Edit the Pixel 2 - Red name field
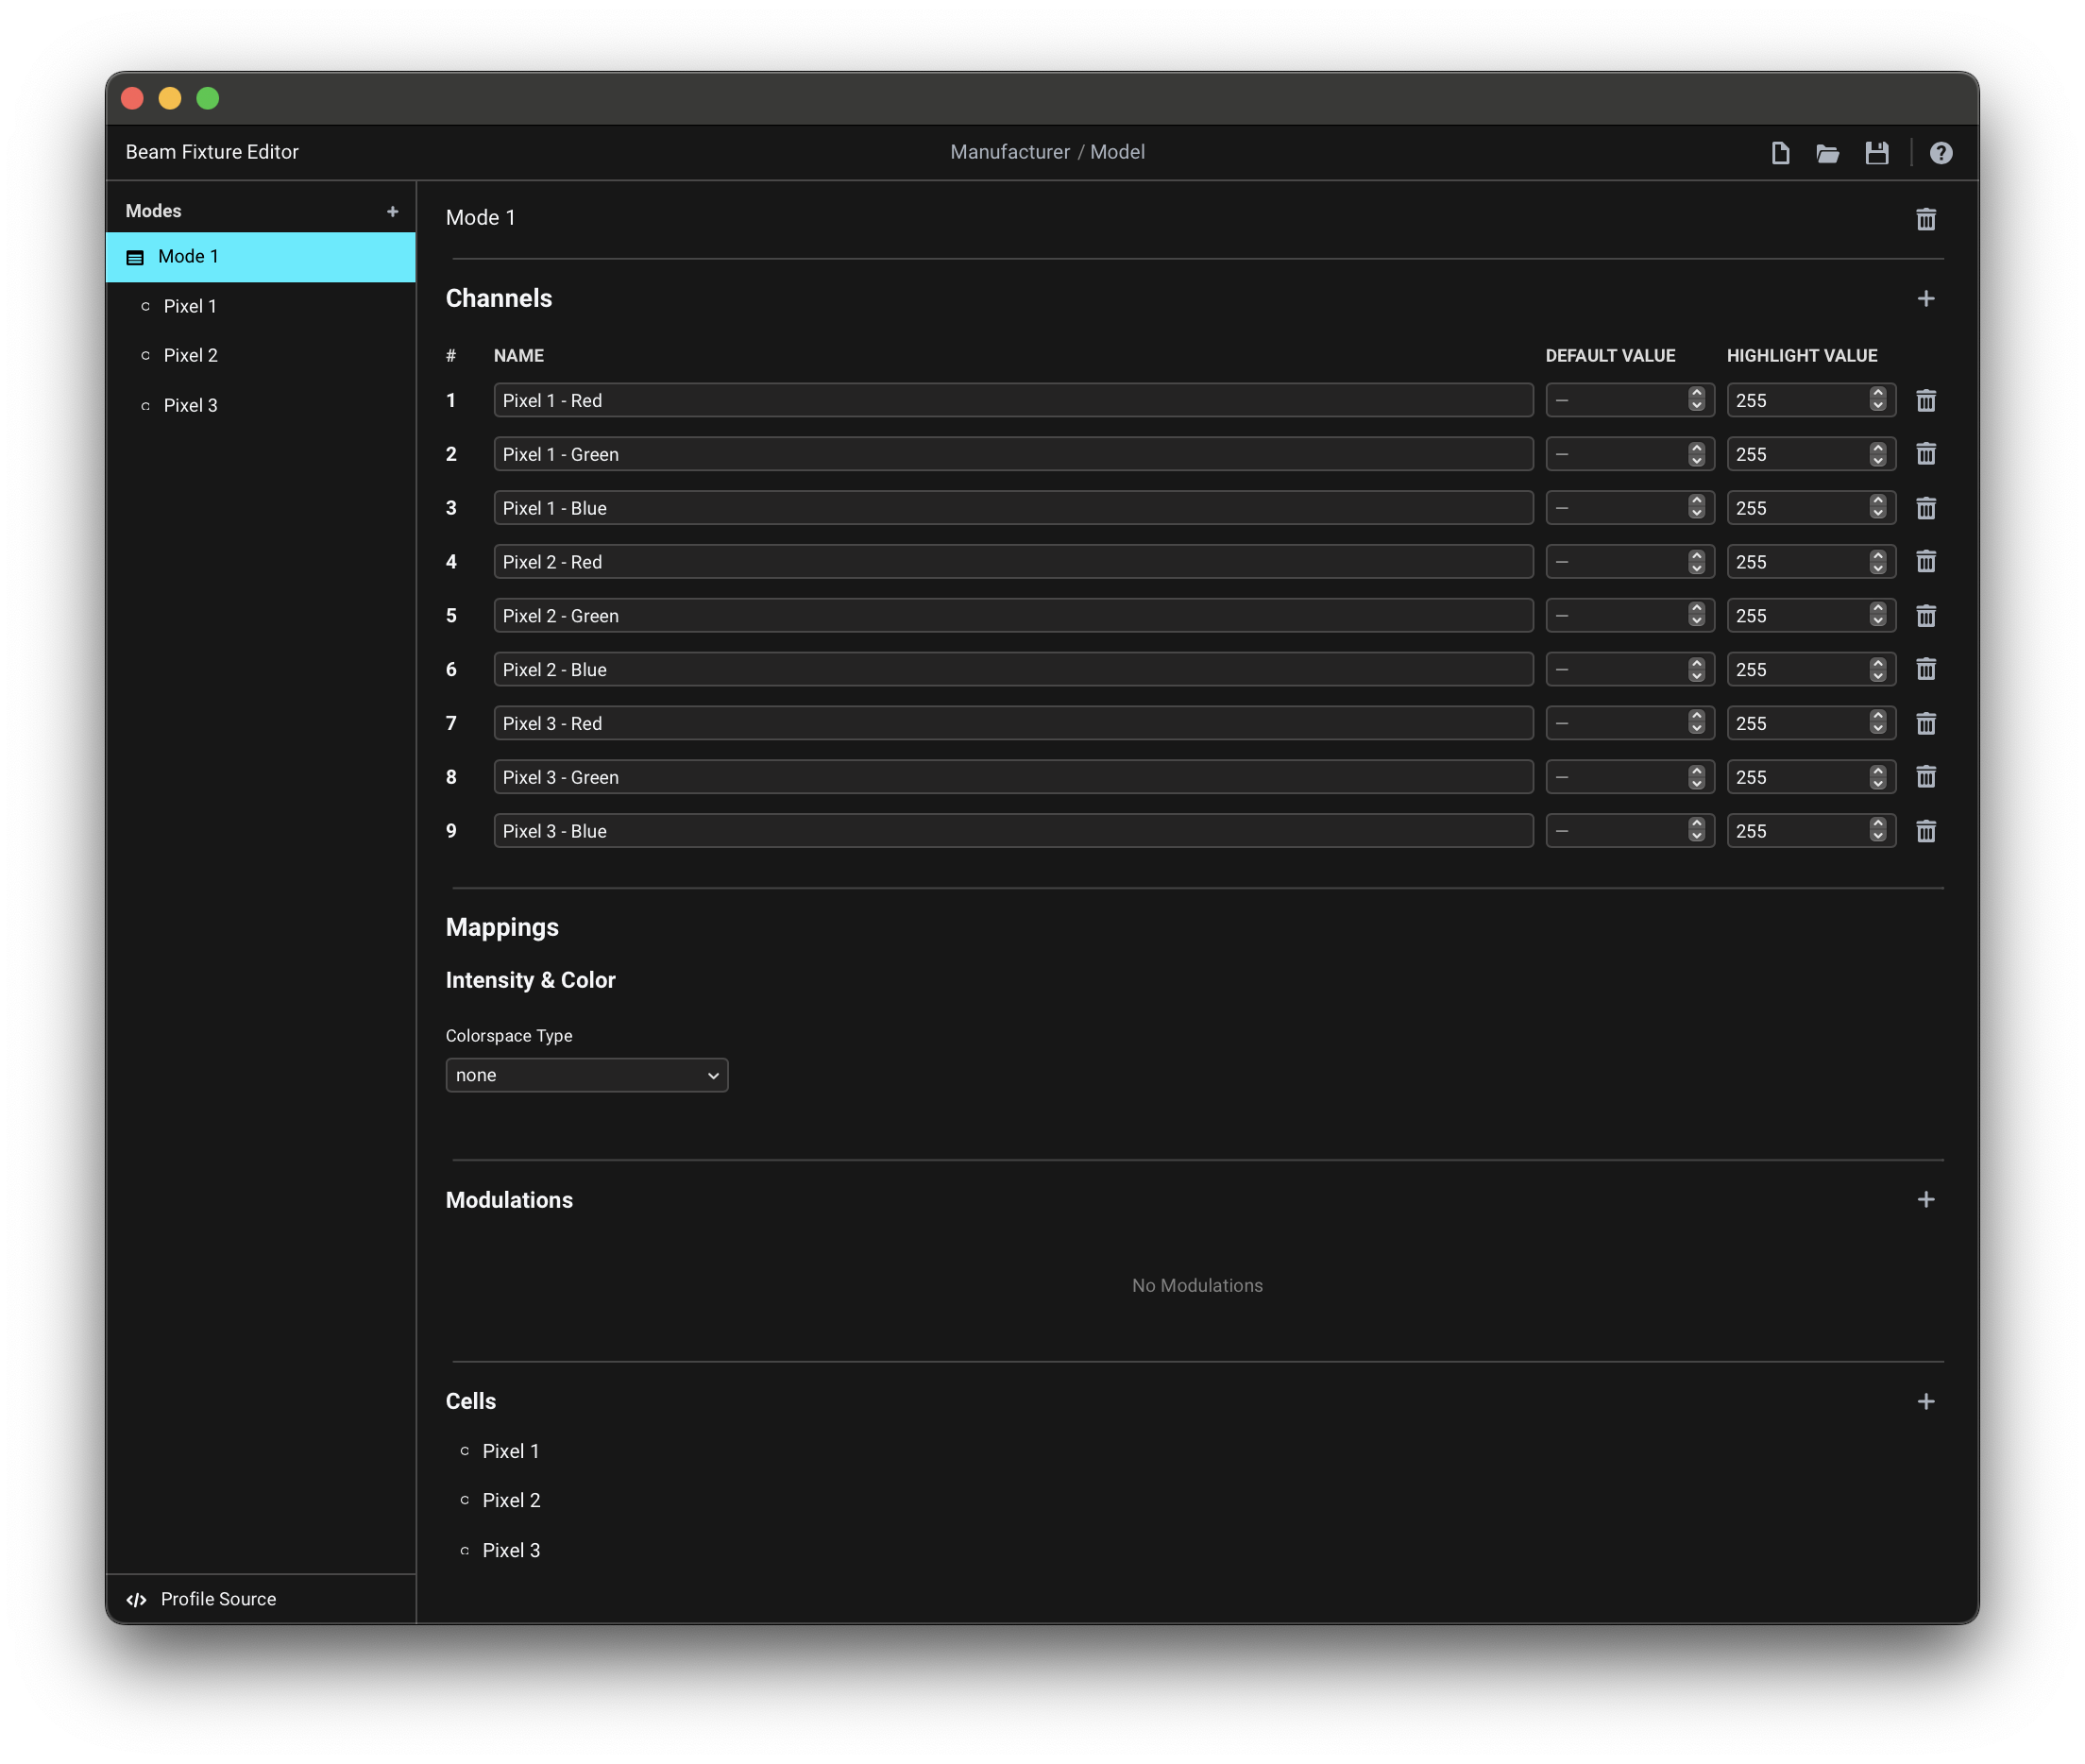Viewport: 2085px width, 1764px height. click(x=1013, y=561)
